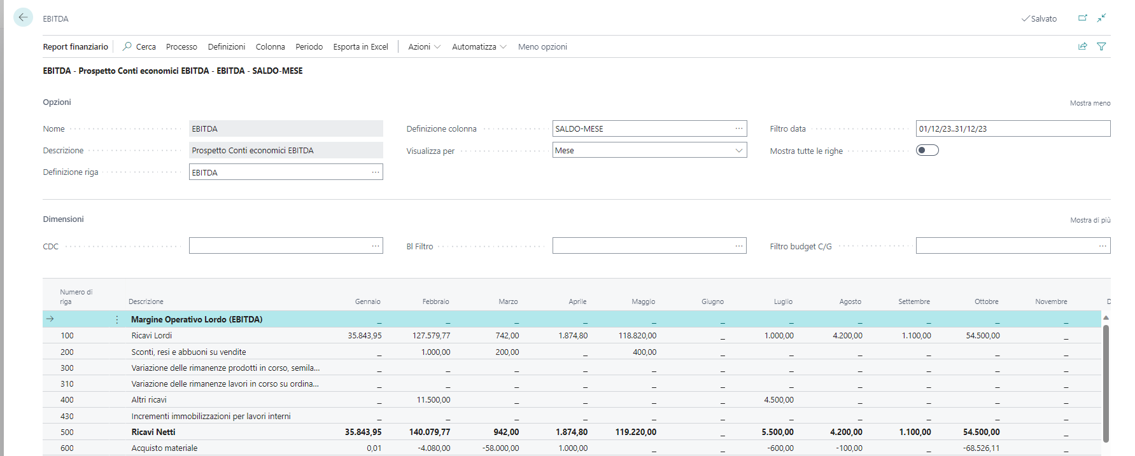The image size is (1135, 456).
Task: Click the Ottobre column header
Action: pyautogui.click(x=986, y=301)
